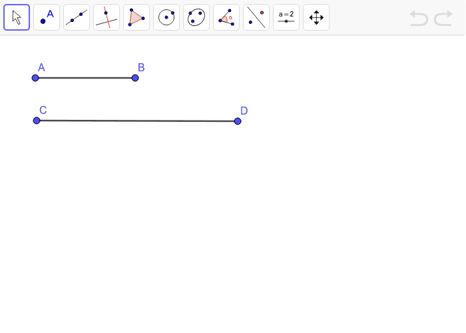Screen dimensions: 466x333
Task: Click the Redo arrow
Action: [x=443, y=18]
